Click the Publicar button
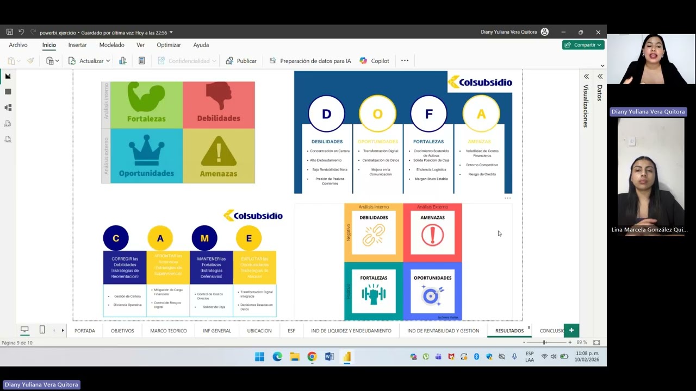The width and height of the screenshot is (696, 391). 241,61
